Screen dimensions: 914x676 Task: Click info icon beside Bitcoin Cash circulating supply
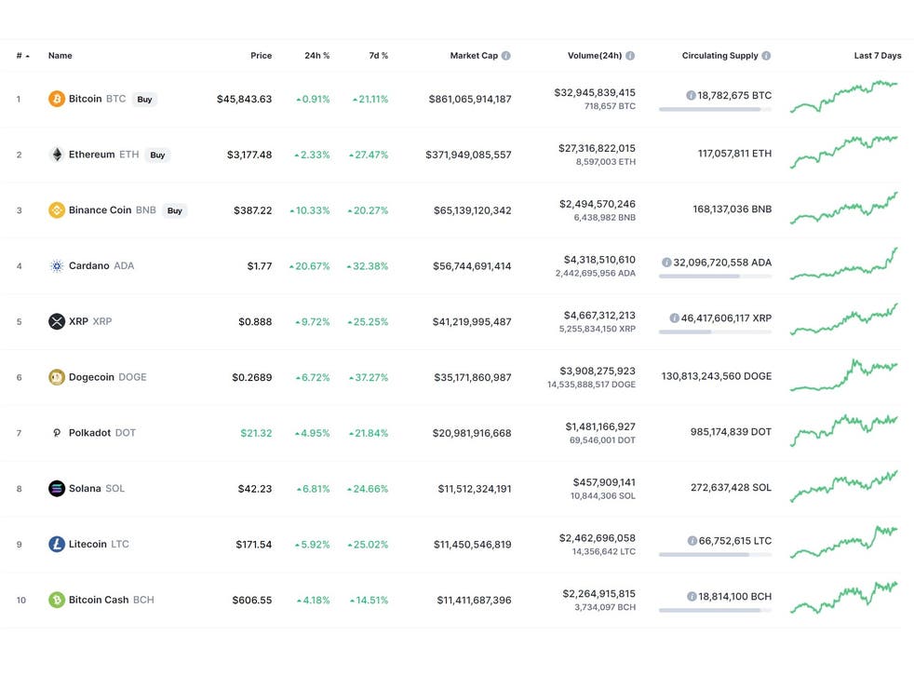(x=692, y=596)
